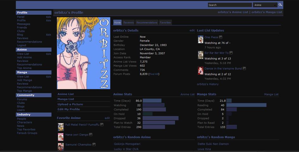Viewport: 299px width, 152px height.
Task: Open Manga List link beside Manga Stats
Action: click(x=272, y=94)
